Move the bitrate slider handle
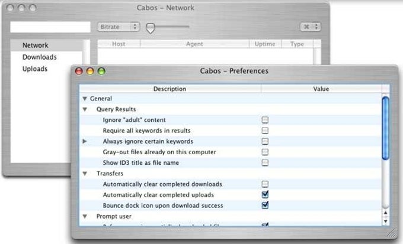Screen dimensions: 403x244 click(151, 28)
